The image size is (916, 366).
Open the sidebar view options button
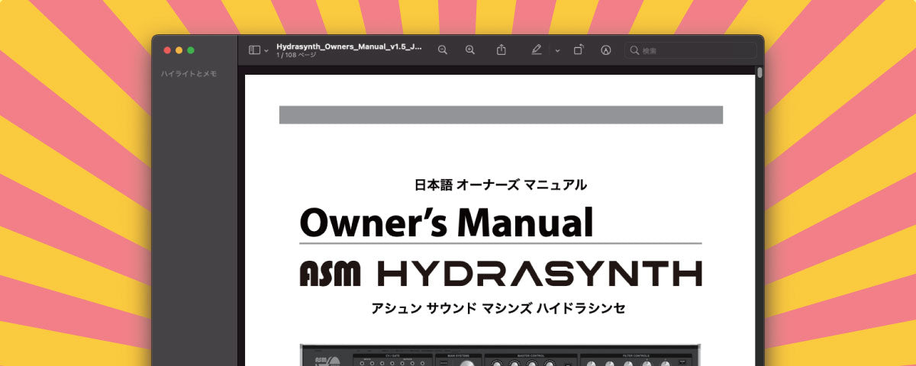click(254, 50)
